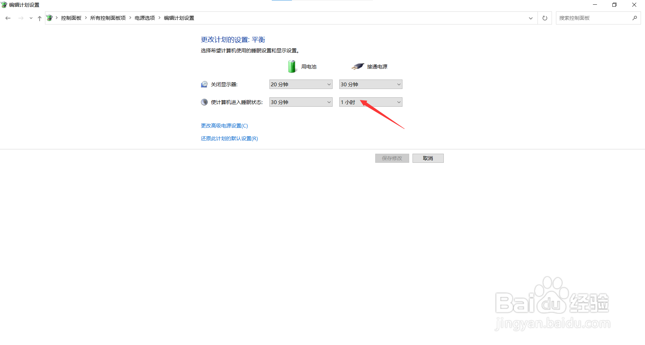Open 更改高级电源设置 link
This screenshot has width=645, height=345.
pos(224,126)
